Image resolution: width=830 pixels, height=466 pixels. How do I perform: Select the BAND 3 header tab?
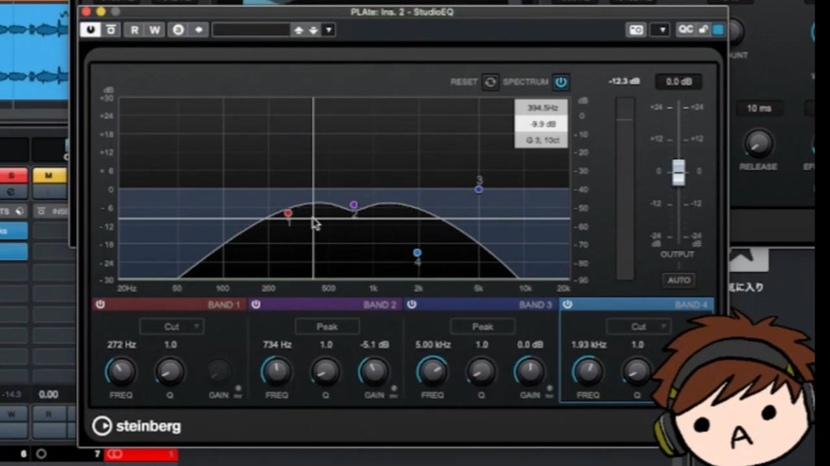pyautogui.click(x=480, y=305)
